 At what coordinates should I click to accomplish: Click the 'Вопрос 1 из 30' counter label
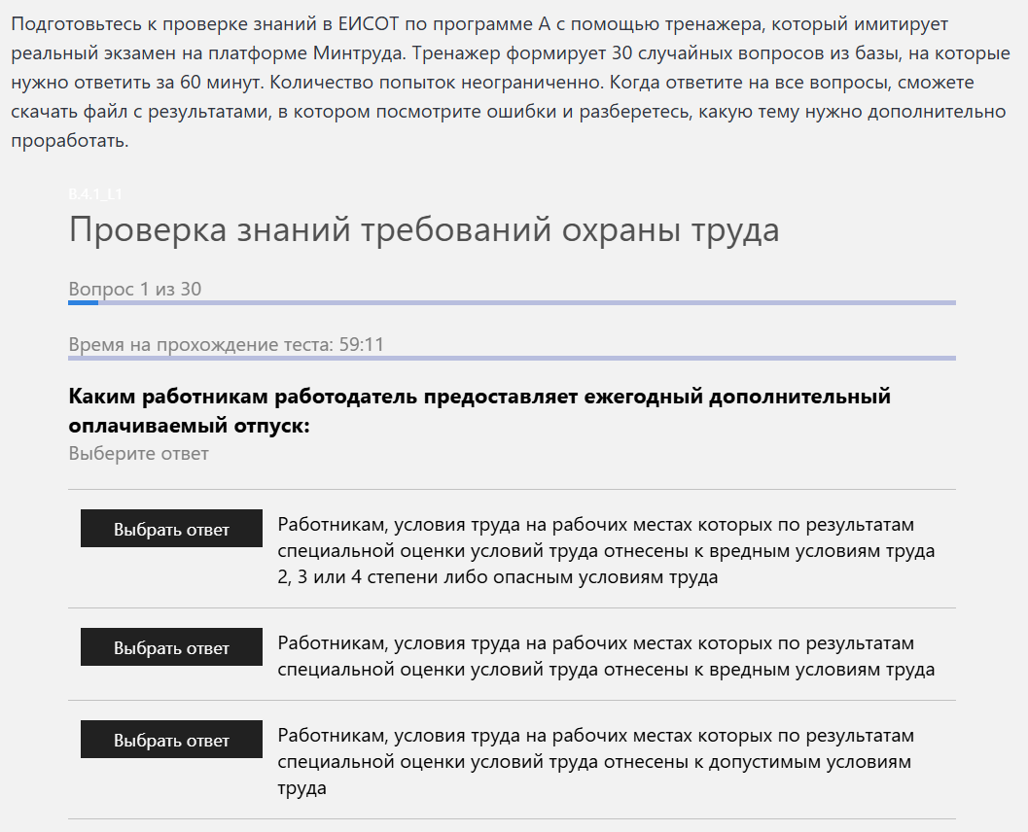(x=135, y=289)
